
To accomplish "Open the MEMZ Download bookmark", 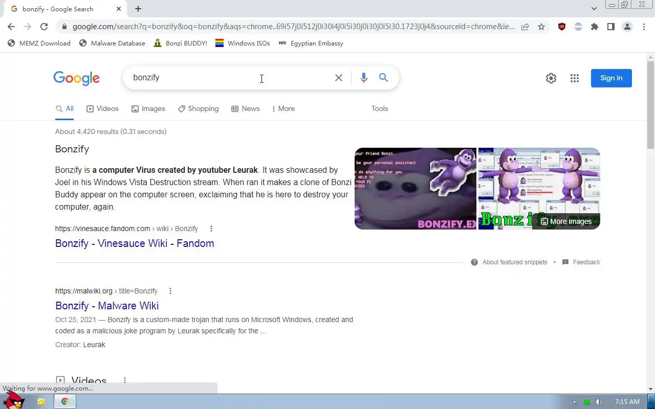I will coord(39,43).
